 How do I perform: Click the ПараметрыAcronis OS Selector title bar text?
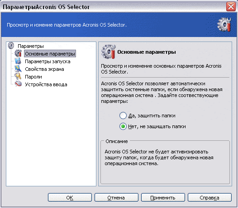point(46,7)
